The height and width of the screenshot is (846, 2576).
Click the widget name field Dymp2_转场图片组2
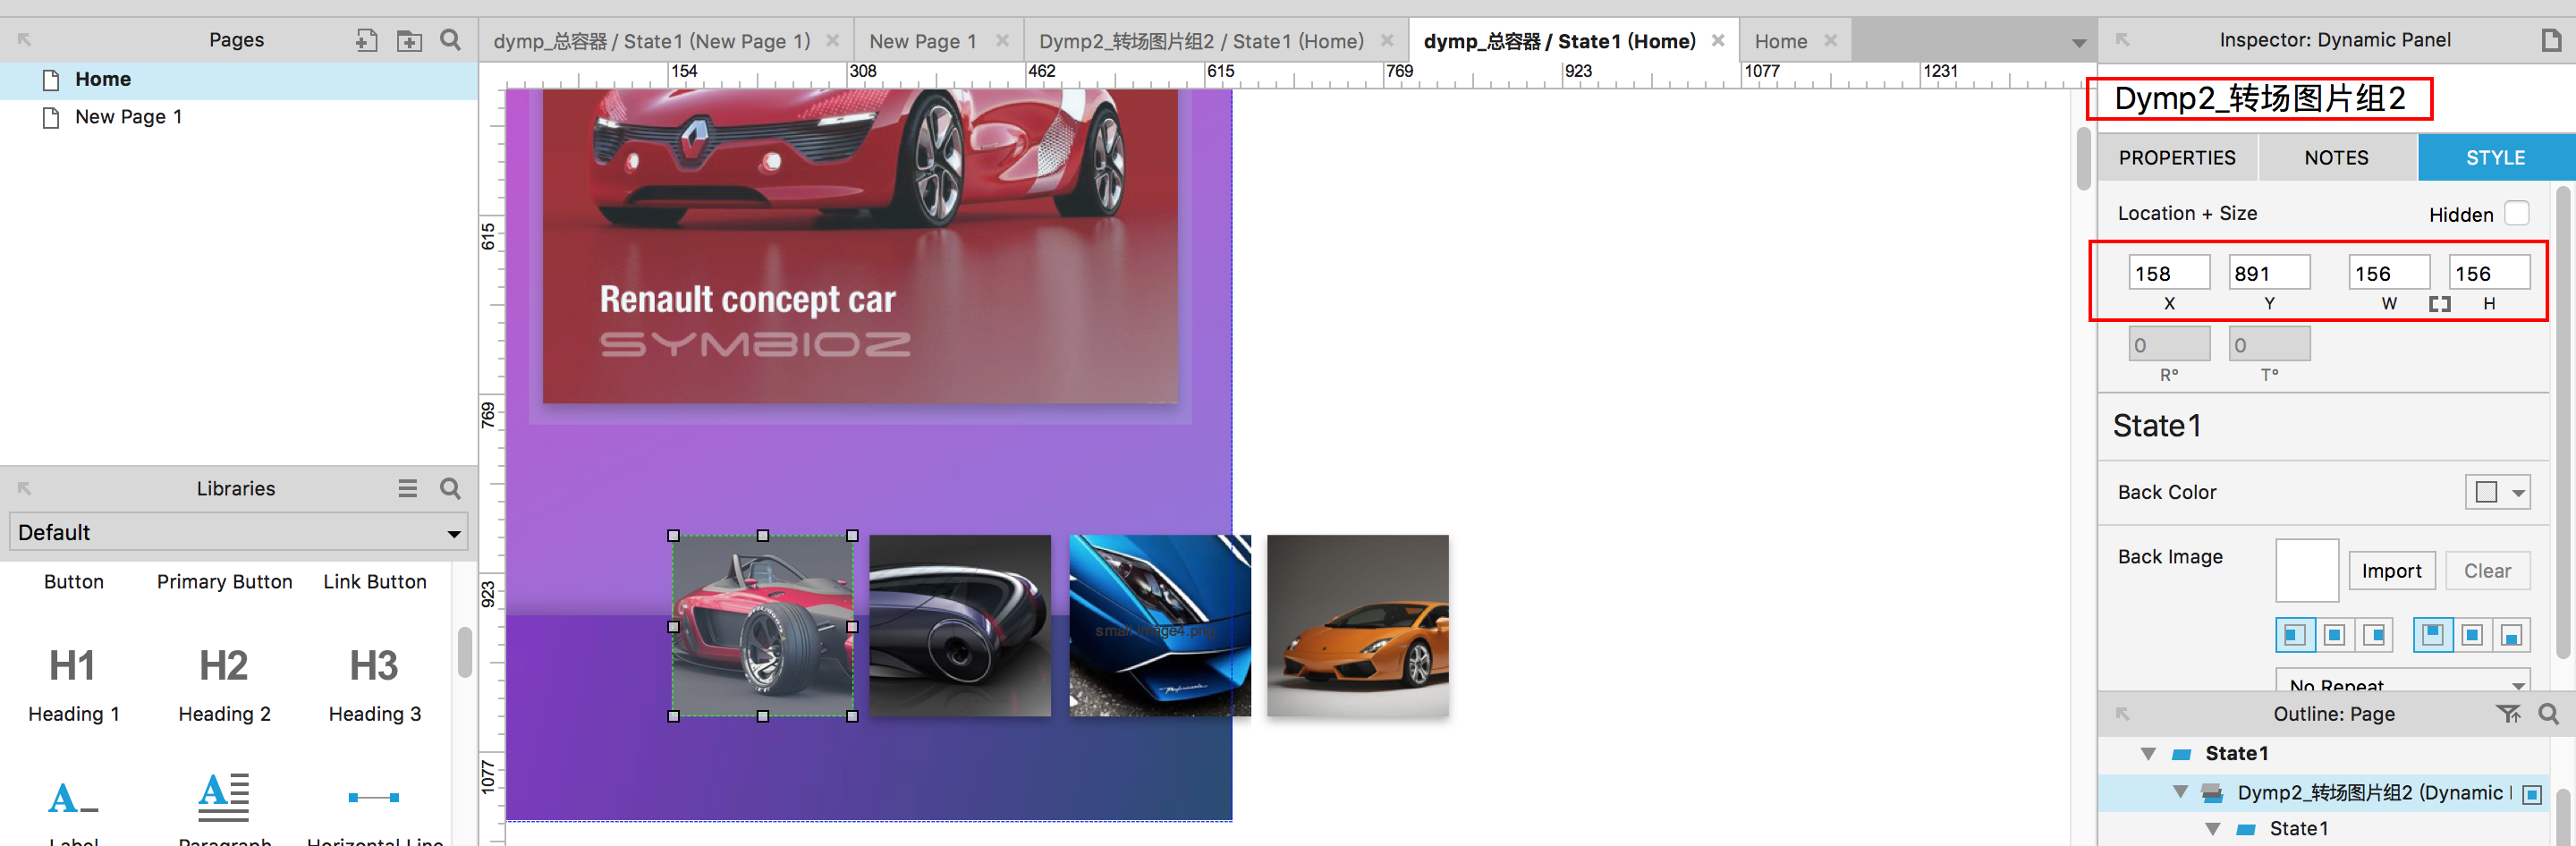pos(2260,99)
